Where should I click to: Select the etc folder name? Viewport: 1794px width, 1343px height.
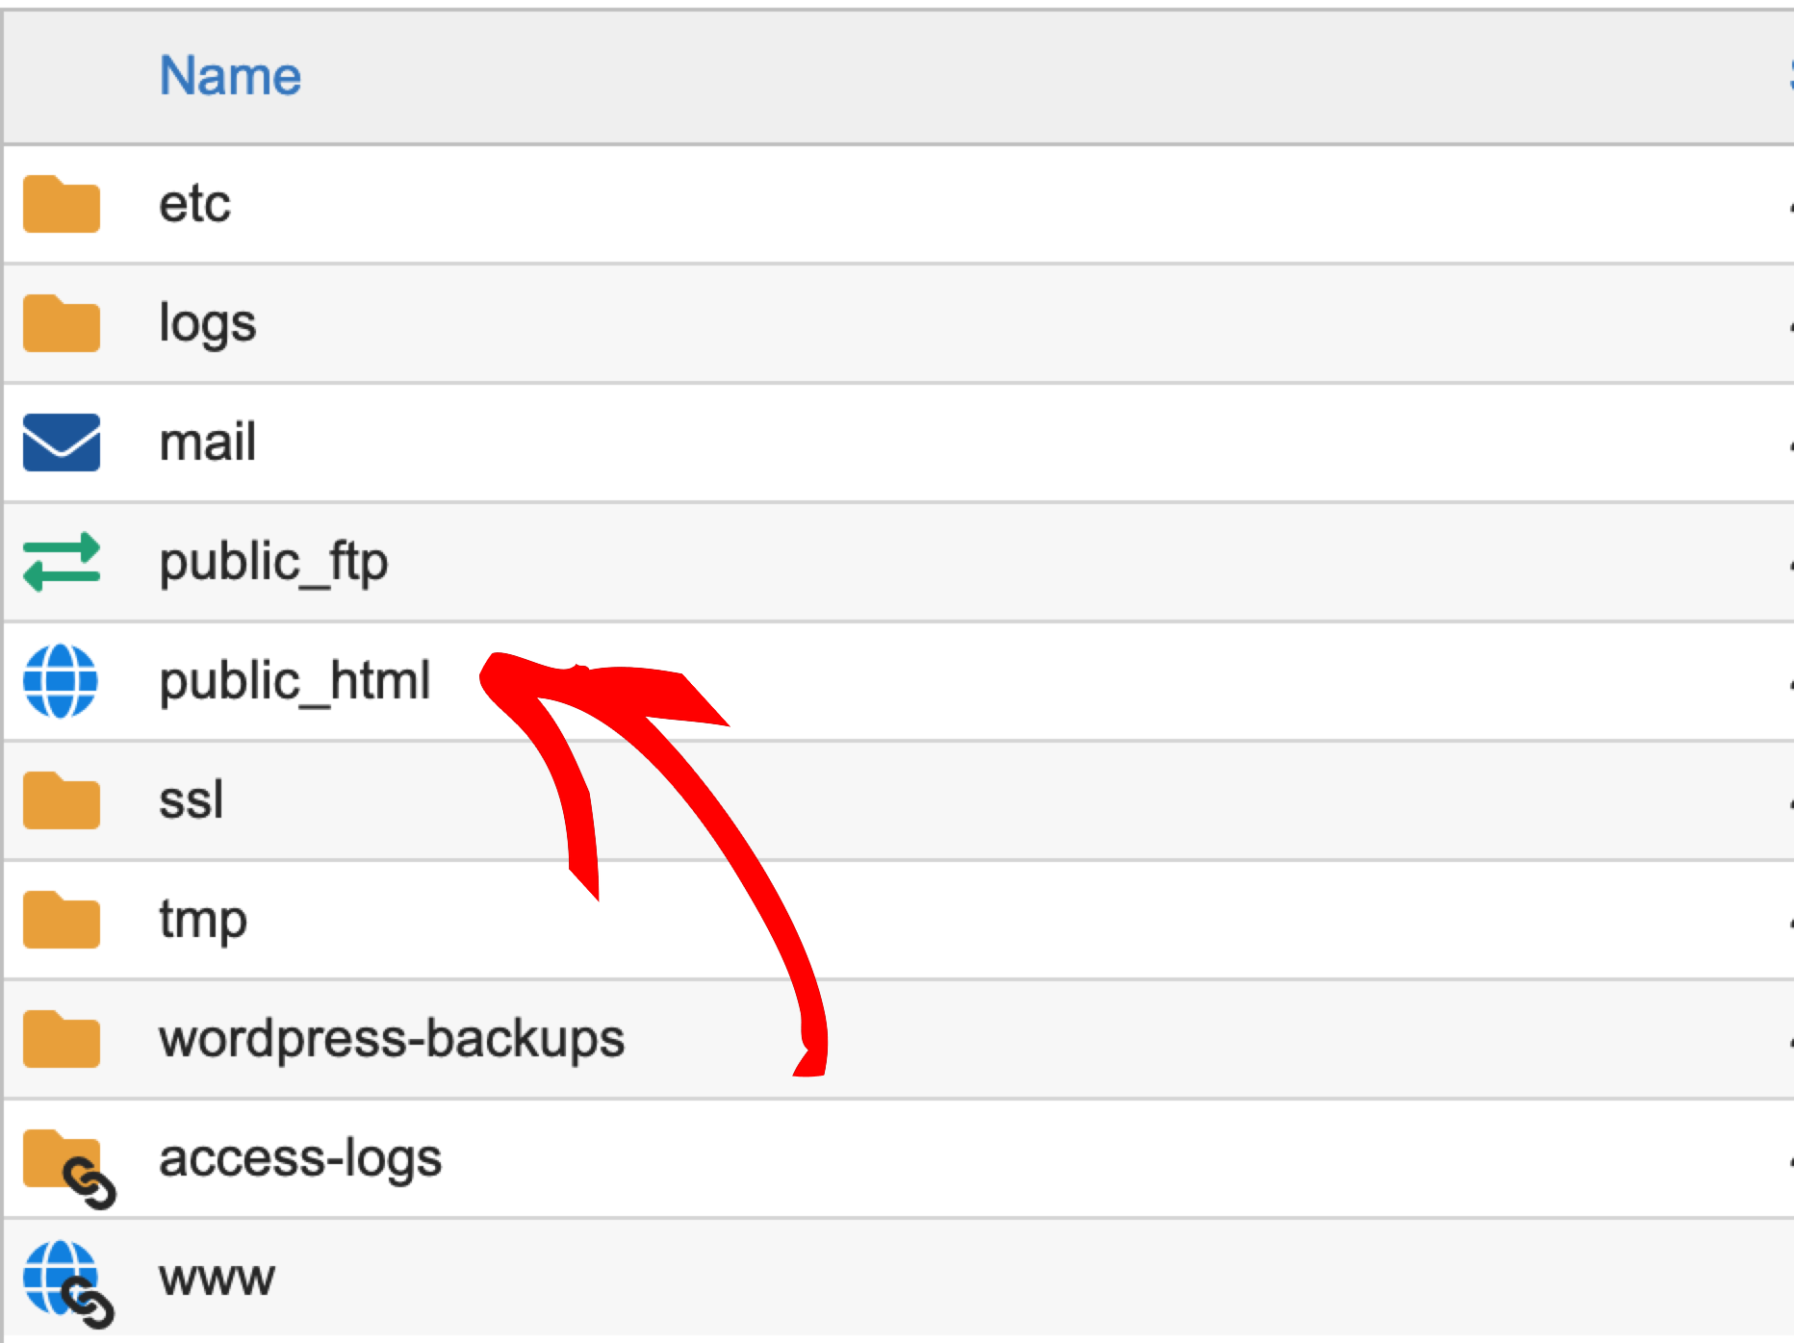point(194,204)
